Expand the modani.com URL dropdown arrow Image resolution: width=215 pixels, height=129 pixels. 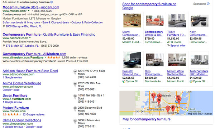tap(29, 11)
